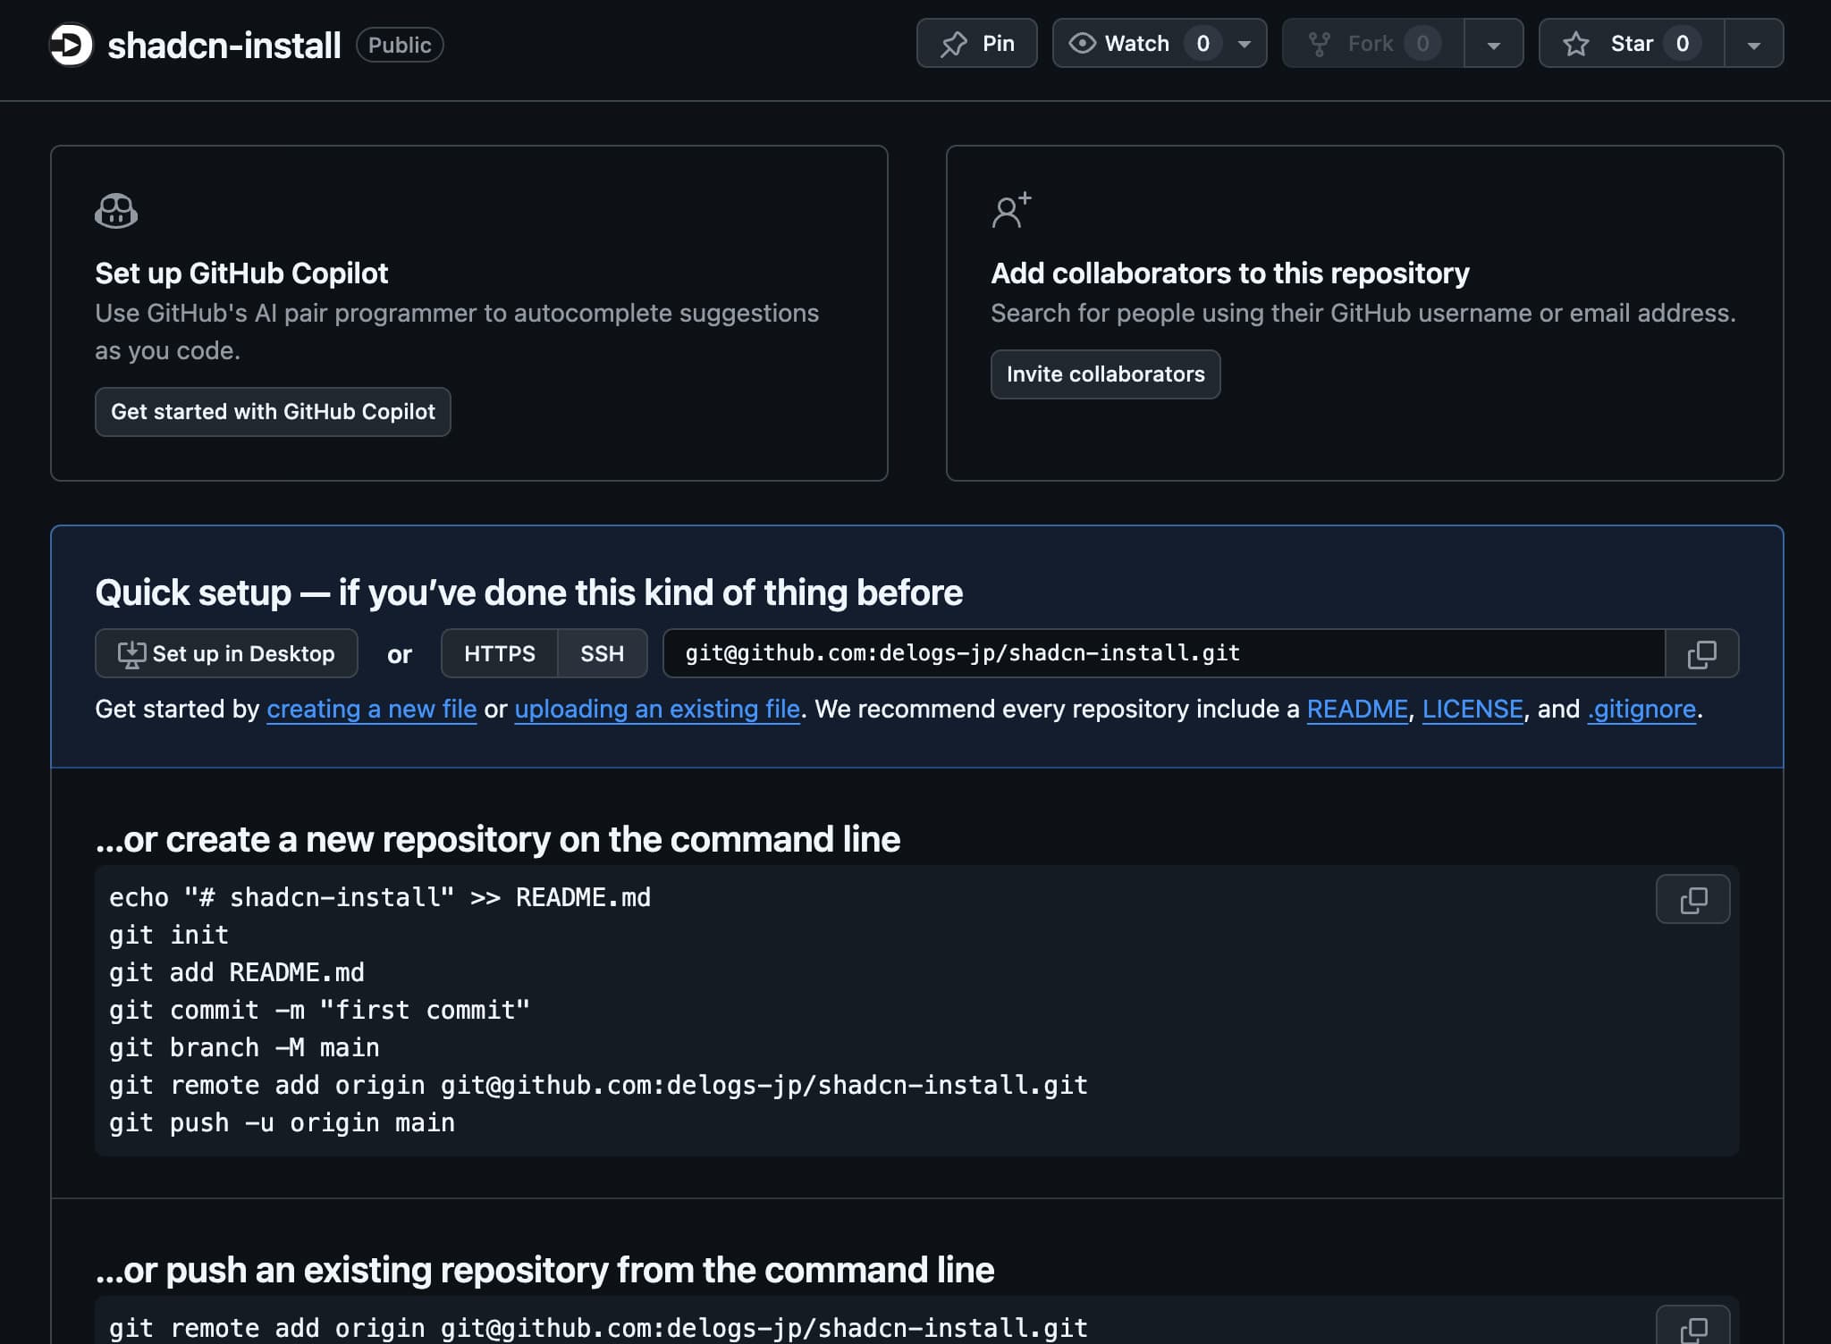Click the Set up GitHub Copilot heading
This screenshot has width=1831, height=1344.
(241, 273)
